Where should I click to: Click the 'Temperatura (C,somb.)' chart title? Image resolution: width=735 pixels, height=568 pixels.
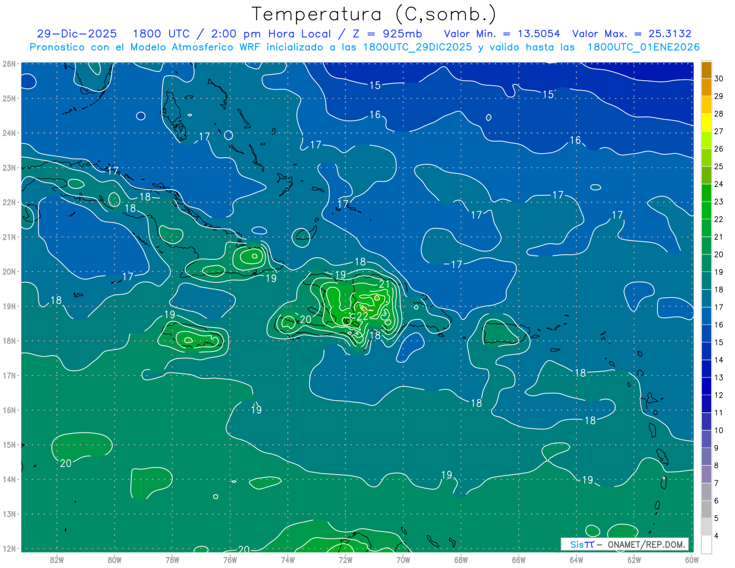[x=374, y=14]
